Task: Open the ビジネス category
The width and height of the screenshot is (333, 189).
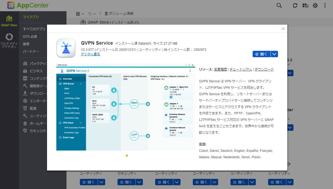Action: coord(33,71)
